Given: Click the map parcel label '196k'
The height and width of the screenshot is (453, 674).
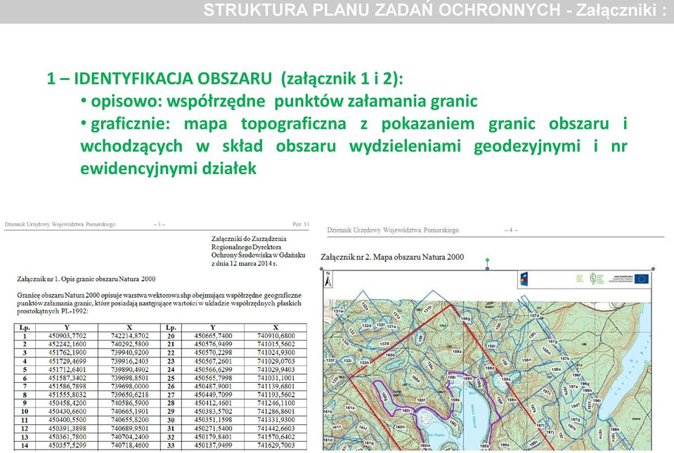Looking at the screenshot, I should [615, 429].
